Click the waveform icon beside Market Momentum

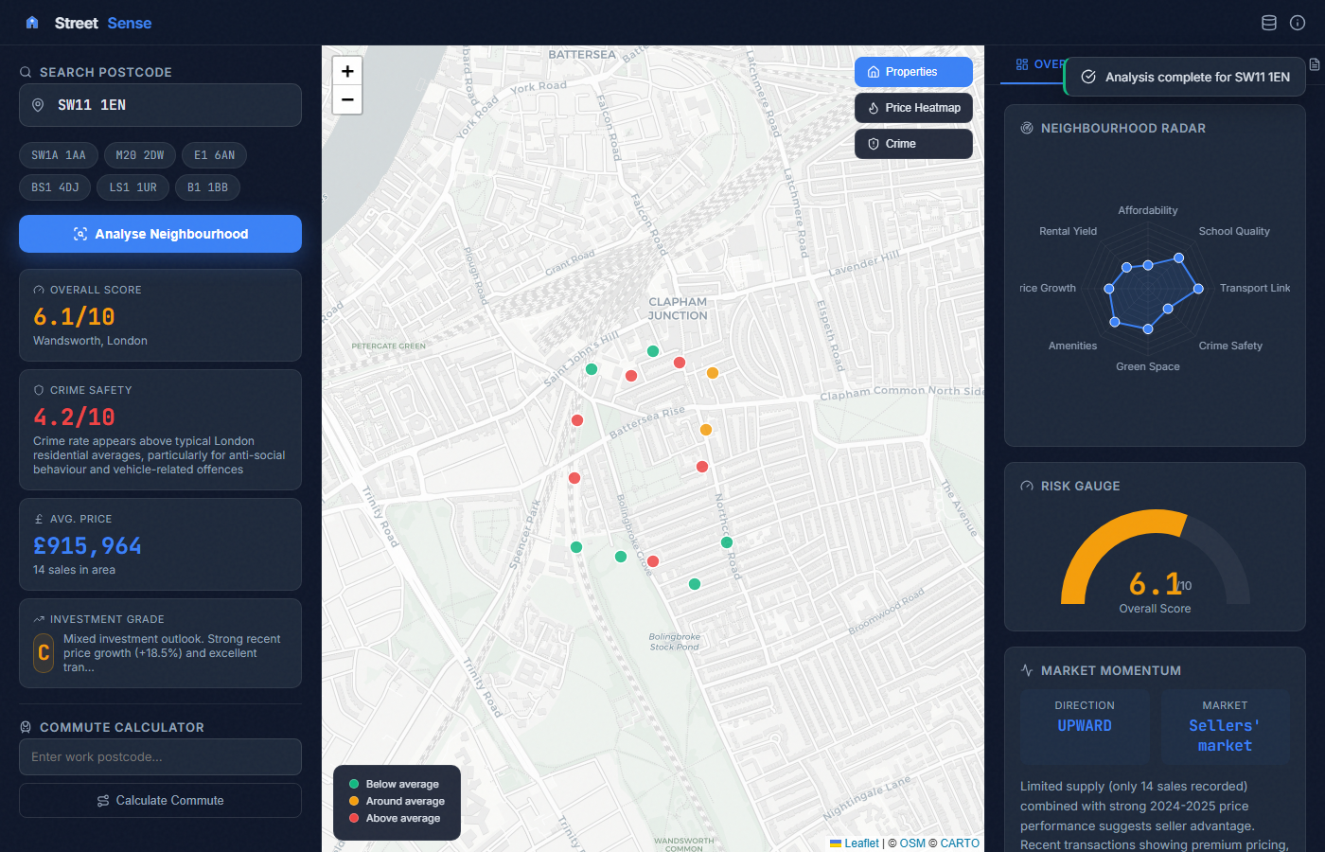pos(1026,670)
